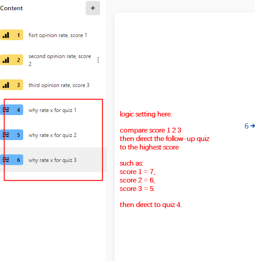Open 'why rate x for quiz 2'
Screen dimensions: 255x261
tap(53, 135)
